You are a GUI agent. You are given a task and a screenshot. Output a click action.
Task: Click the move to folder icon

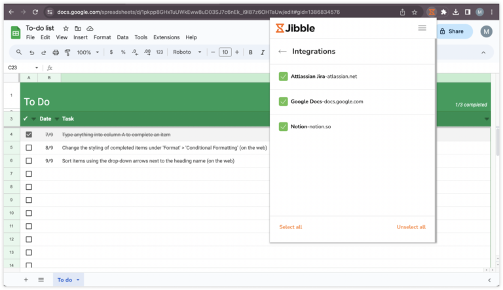78,29
